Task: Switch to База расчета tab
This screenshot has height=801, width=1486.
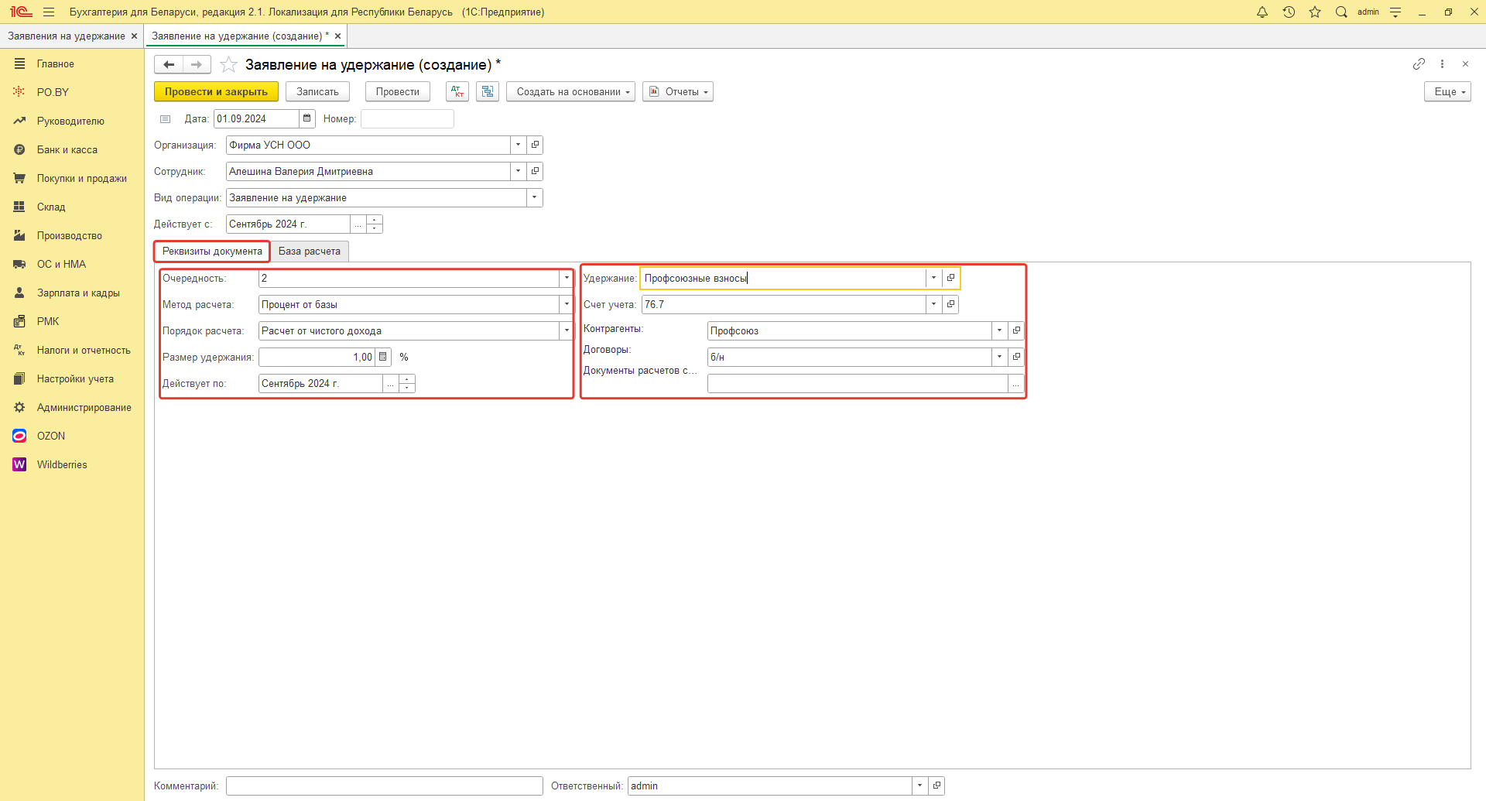Action: [x=310, y=252]
